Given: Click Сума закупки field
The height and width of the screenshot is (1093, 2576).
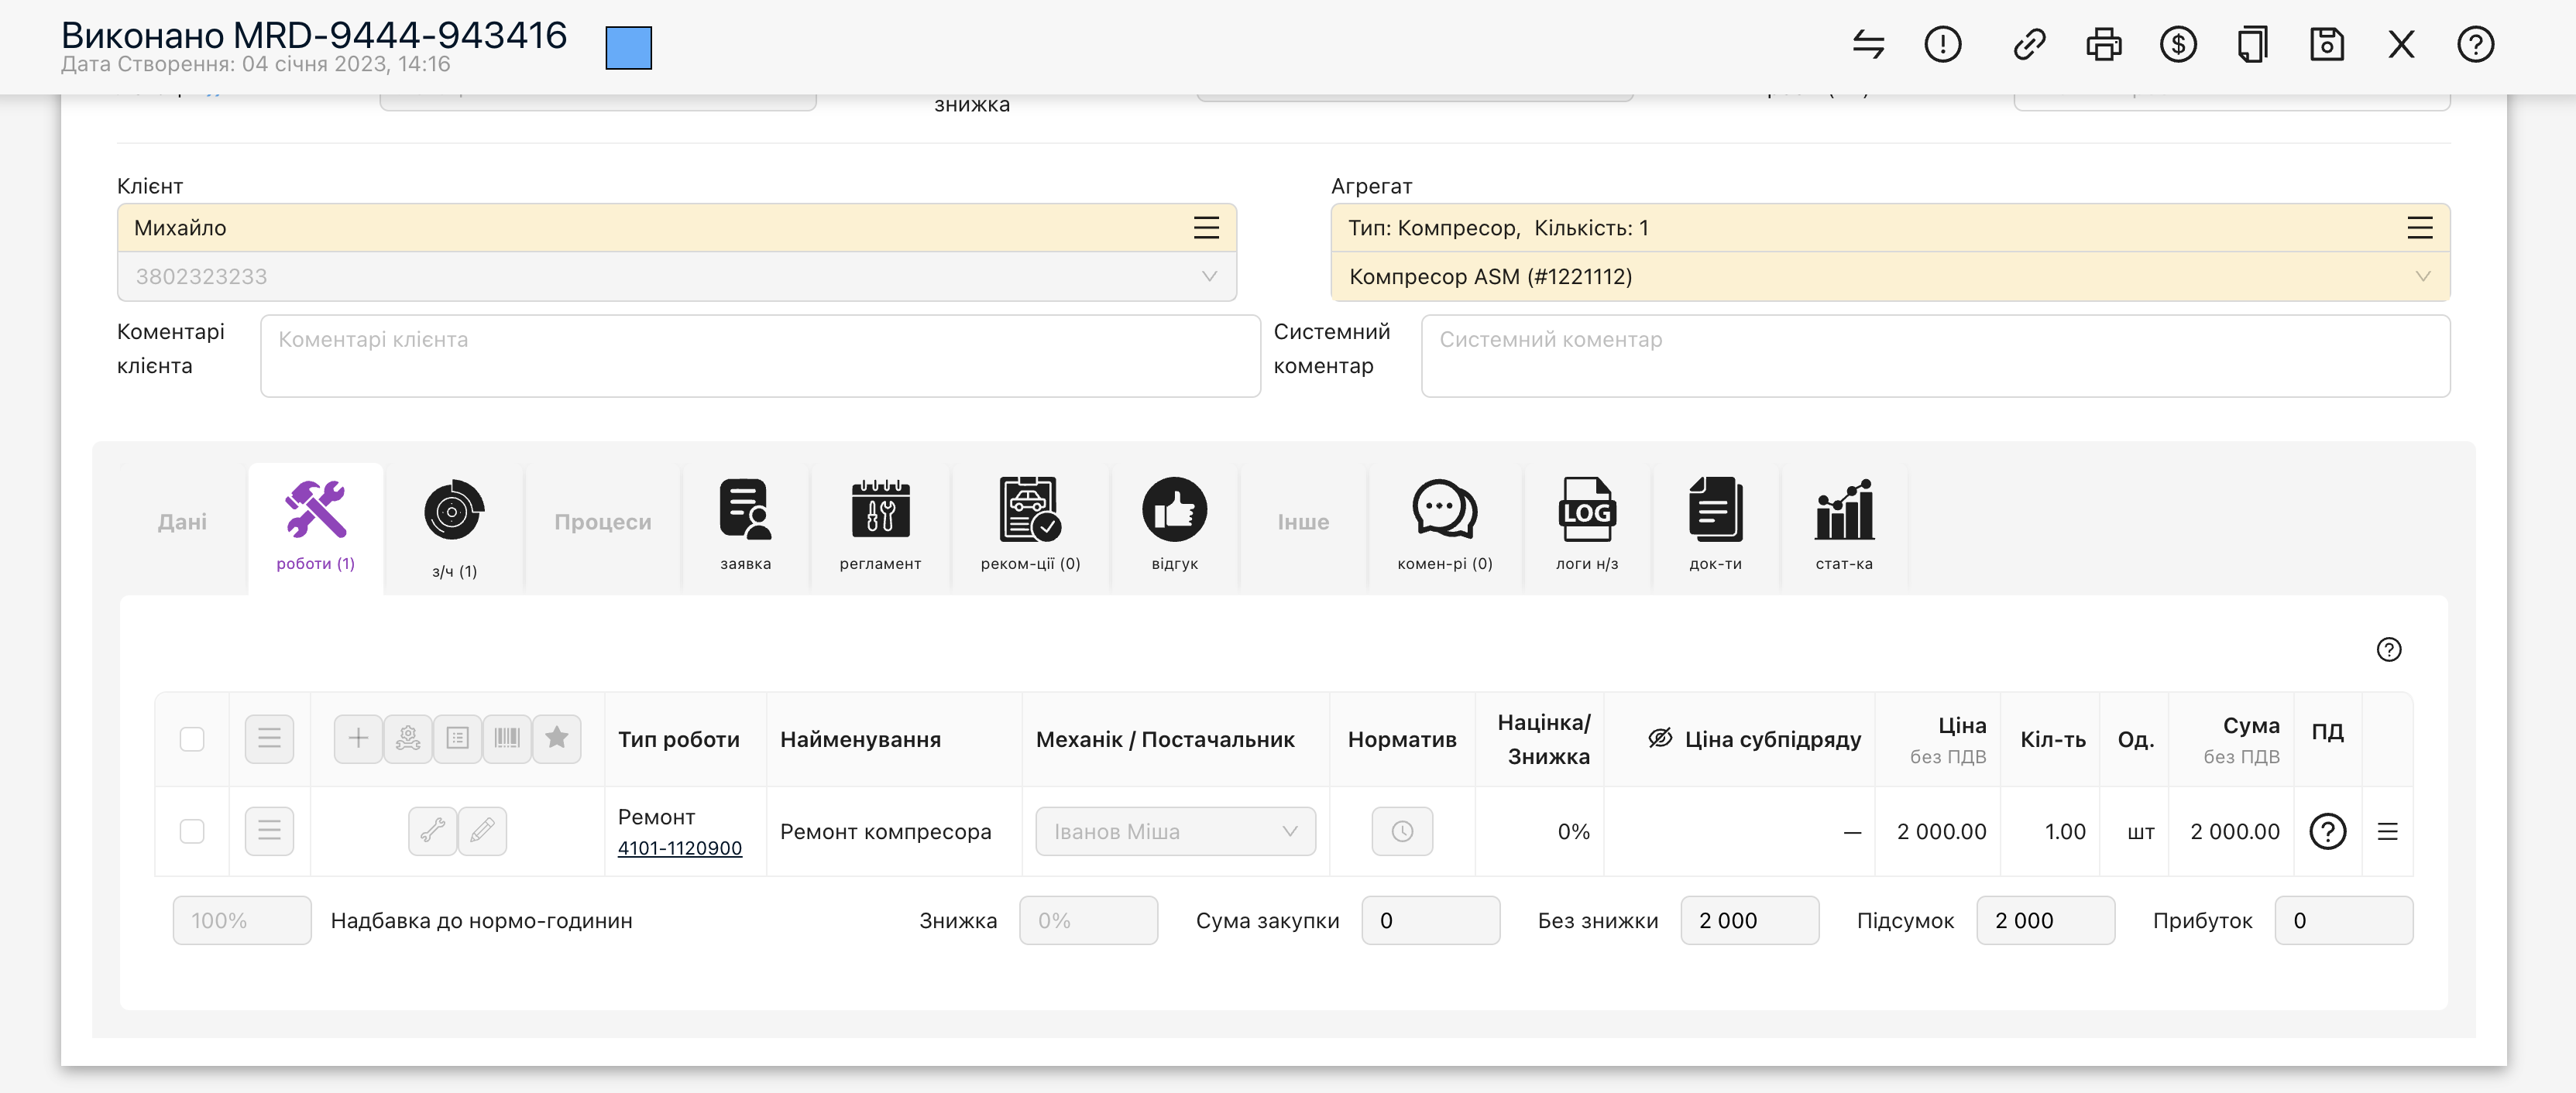Looking at the screenshot, I should pos(1430,920).
